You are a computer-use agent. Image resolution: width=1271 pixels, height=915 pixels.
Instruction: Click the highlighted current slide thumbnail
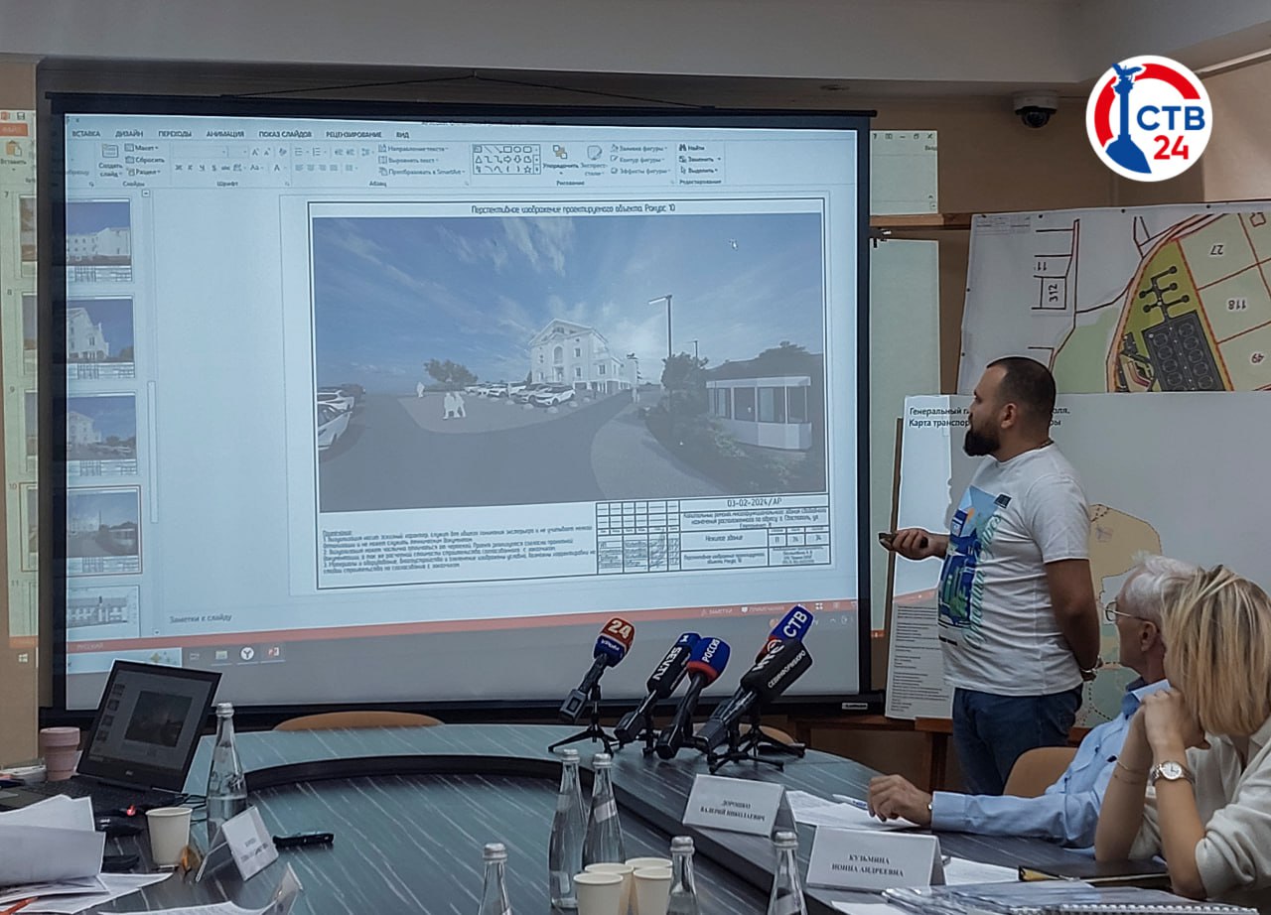102,529
